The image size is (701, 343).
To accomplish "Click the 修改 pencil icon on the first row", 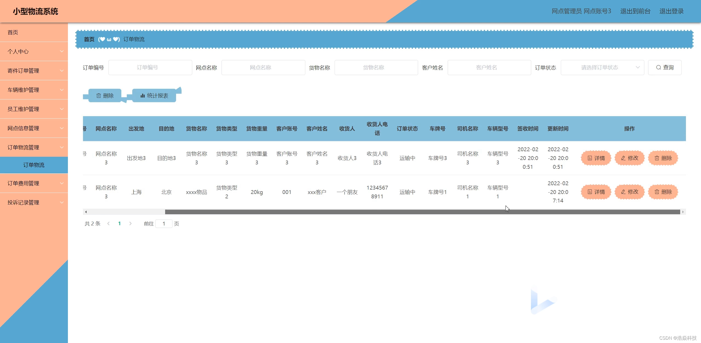I will pyautogui.click(x=623, y=158).
